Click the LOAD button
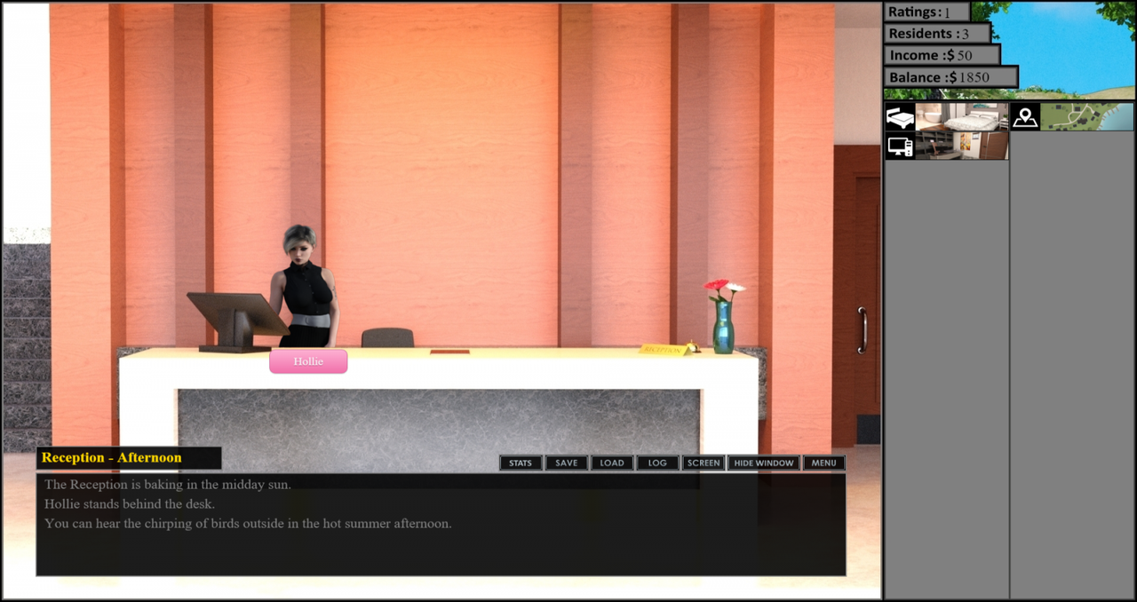1137x602 pixels. tap(612, 463)
